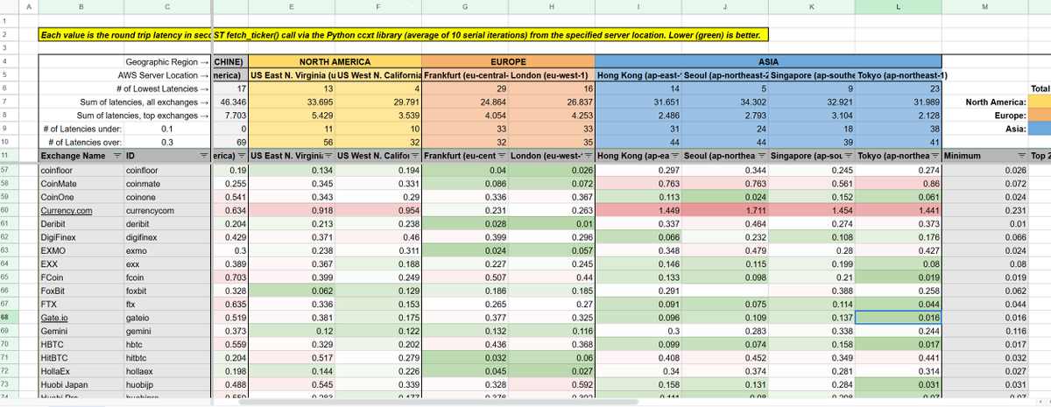1051x407 pixels.
Task: Open the Singapore column filter icon
Action: 848,155
